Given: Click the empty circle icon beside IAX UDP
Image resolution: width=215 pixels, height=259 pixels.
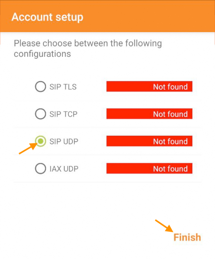Looking at the screenshot, I should tap(41, 169).
